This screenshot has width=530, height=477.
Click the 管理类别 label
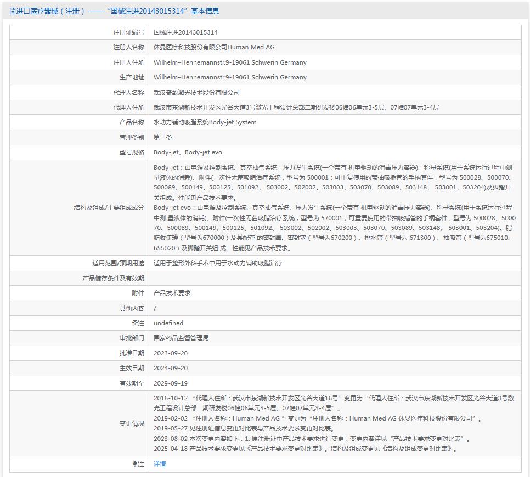[x=132, y=137]
